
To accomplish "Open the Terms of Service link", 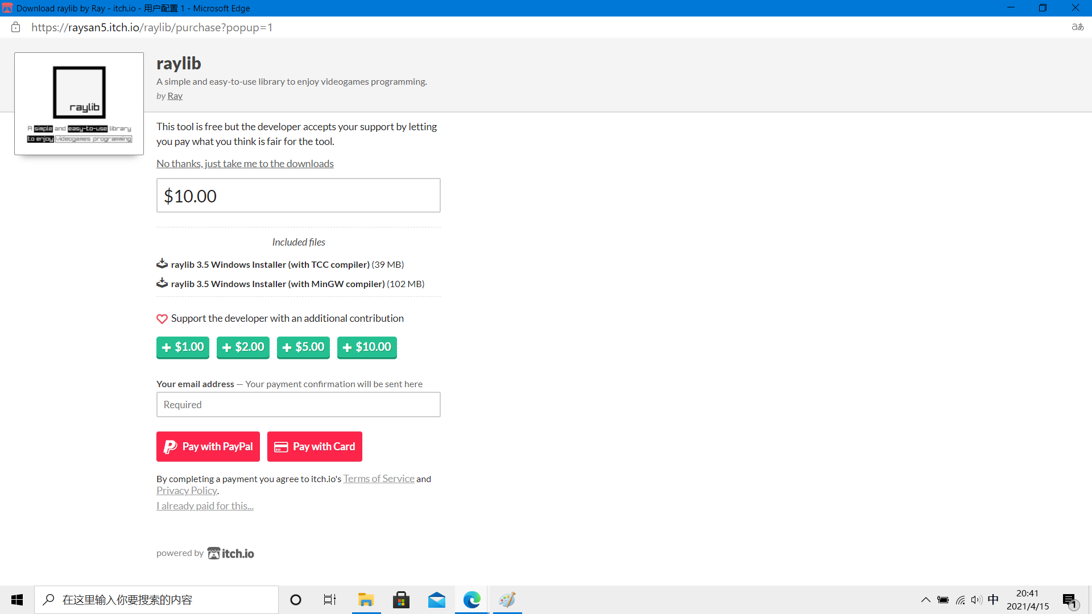I will 379,479.
